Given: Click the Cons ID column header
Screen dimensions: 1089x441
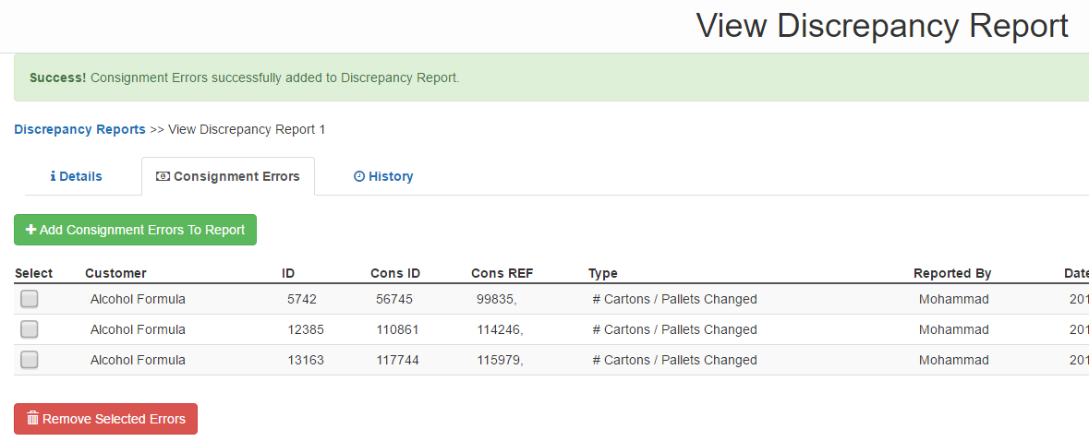Looking at the screenshot, I should pyautogui.click(x=395, y=273).
